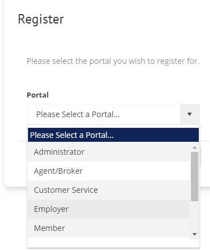
Task: Click the bold Portal field label
Action: (x=38, y=95)
